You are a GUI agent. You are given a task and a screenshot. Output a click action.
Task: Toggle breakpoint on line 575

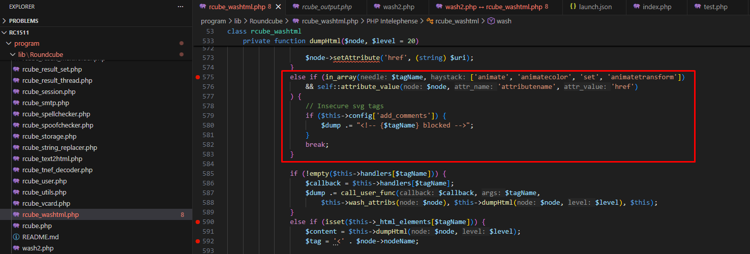tap(197, 77)
